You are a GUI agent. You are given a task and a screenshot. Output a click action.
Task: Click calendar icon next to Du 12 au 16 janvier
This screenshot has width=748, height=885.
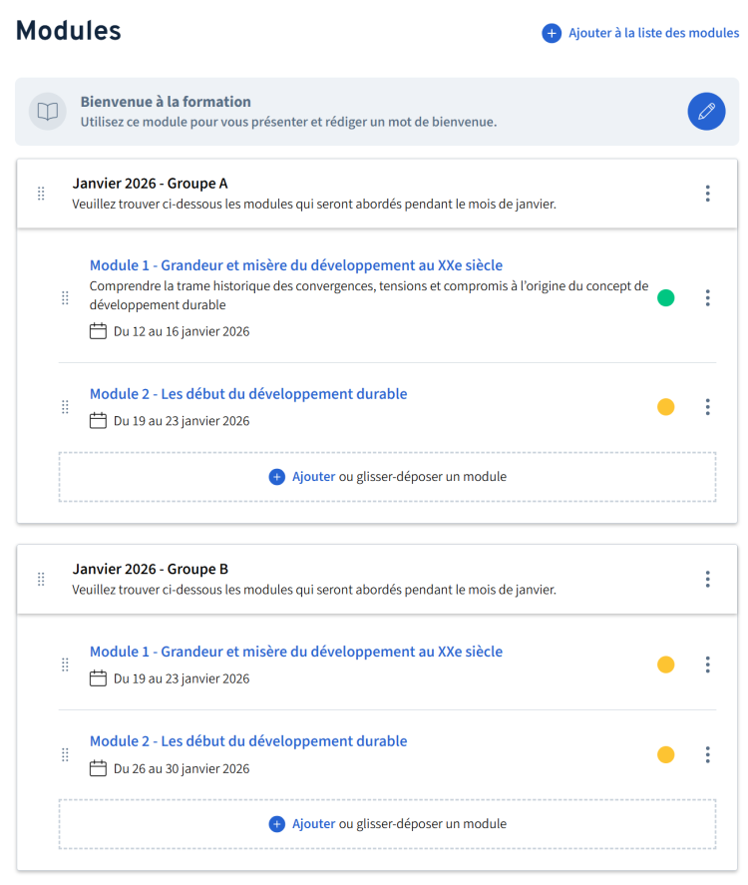pos(98,331)
